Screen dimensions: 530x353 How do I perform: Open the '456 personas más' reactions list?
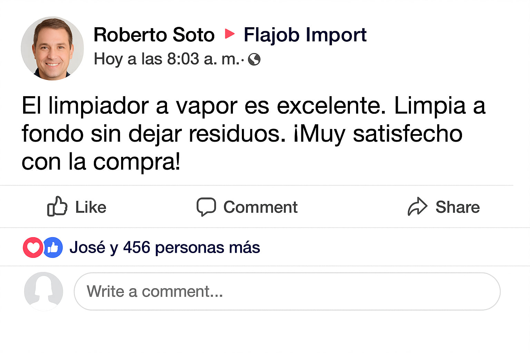[x=192, y=248]
